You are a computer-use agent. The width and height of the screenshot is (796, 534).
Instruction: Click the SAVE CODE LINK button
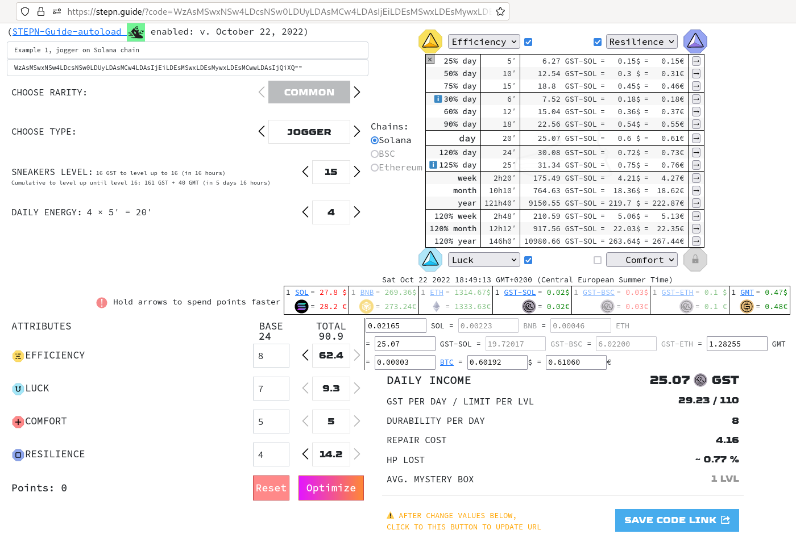pyautogui.click(x=677, y=520)
